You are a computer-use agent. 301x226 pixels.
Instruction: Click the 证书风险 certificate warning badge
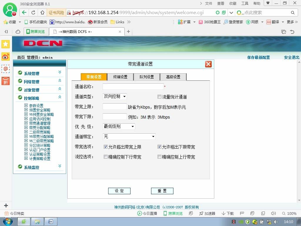[56, 12]
